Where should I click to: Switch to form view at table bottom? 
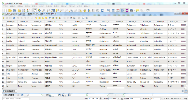click(x=183, y=91)
